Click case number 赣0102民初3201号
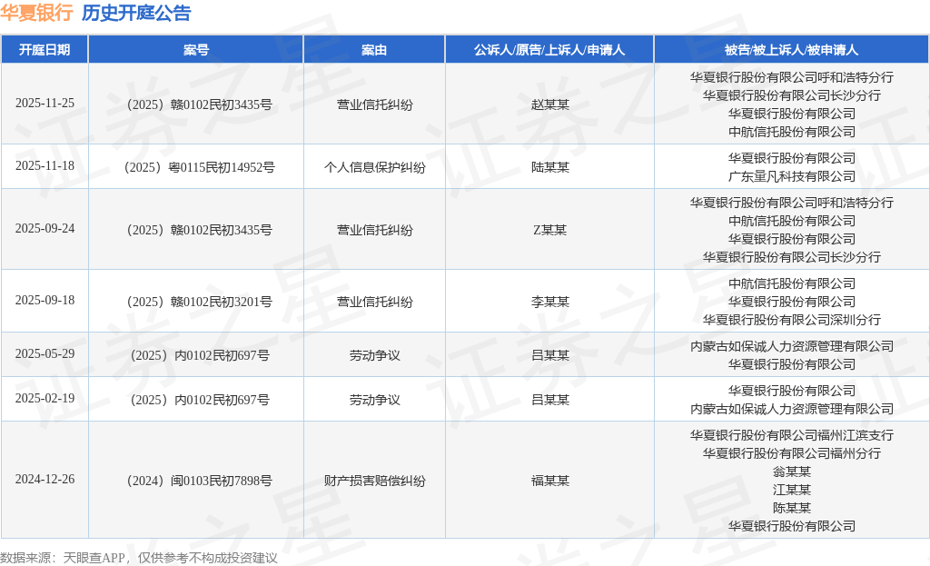The height and width of the screenshot is (566, 930). tap(199, 302)
